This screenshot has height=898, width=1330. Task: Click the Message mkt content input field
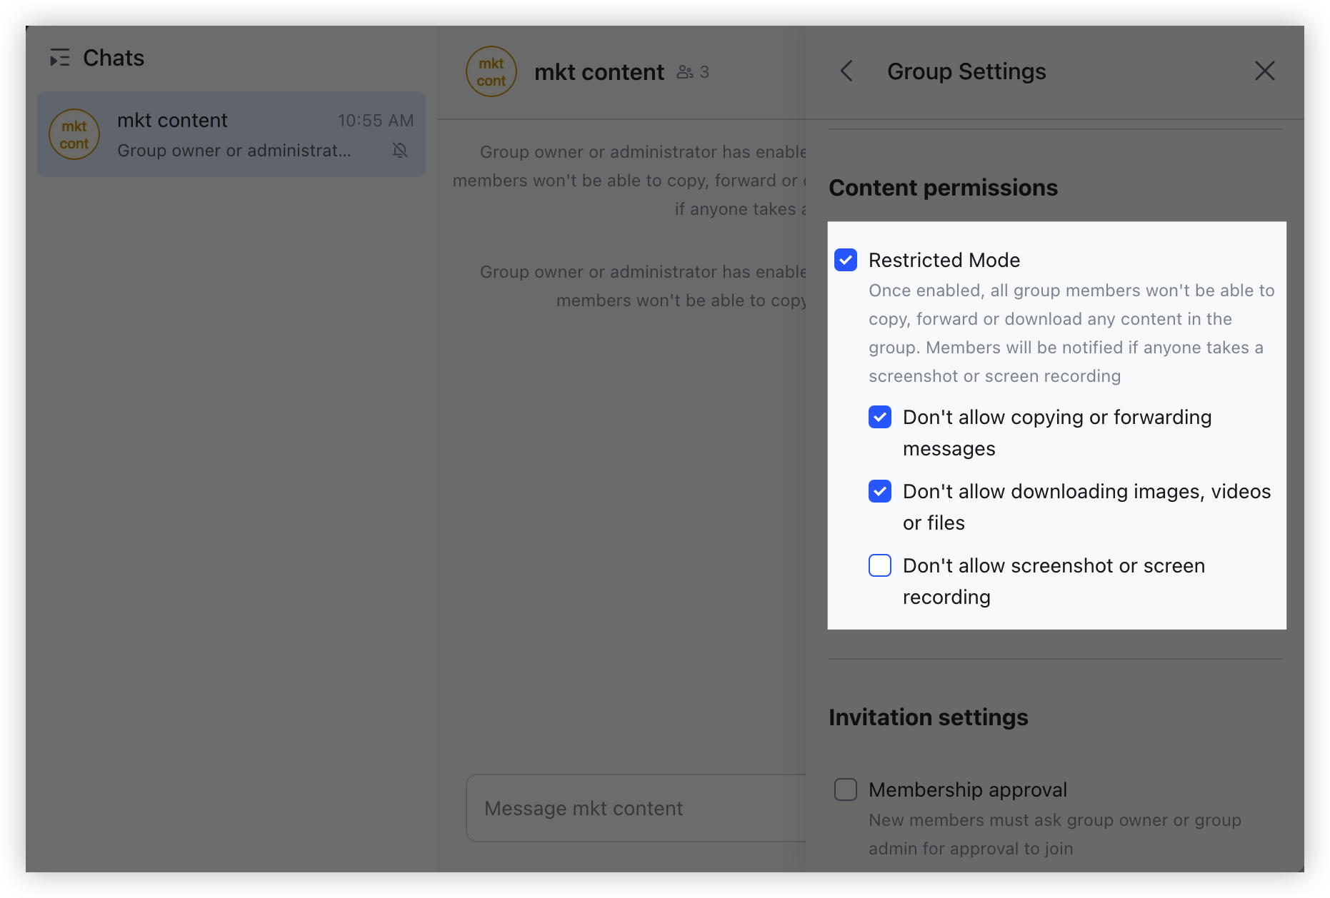pyautogui.click(x=636, y=808)
